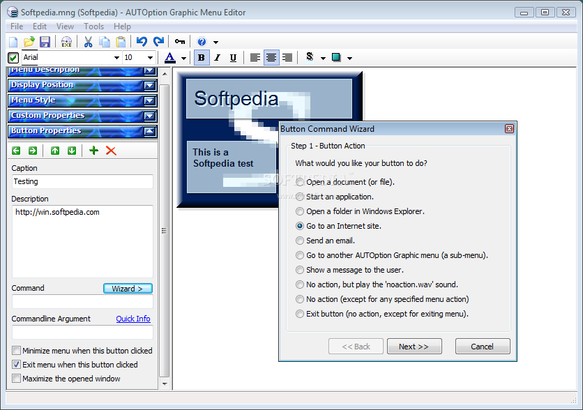Open the help dropdown arrow

pyautogui.click(x=215, y=42)
